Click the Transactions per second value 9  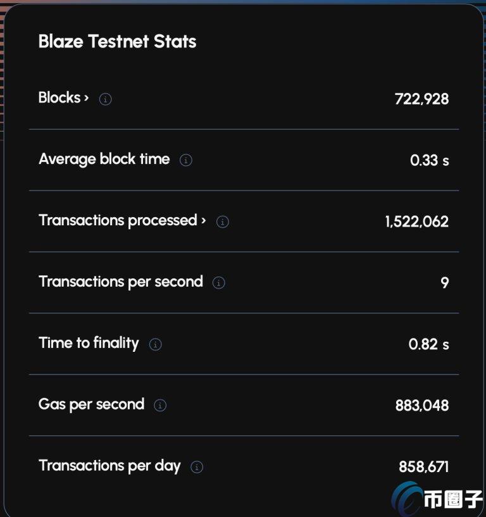445,283
